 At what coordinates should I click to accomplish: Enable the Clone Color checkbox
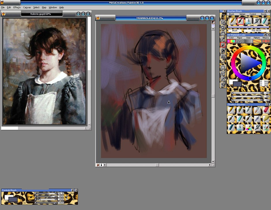245,86
